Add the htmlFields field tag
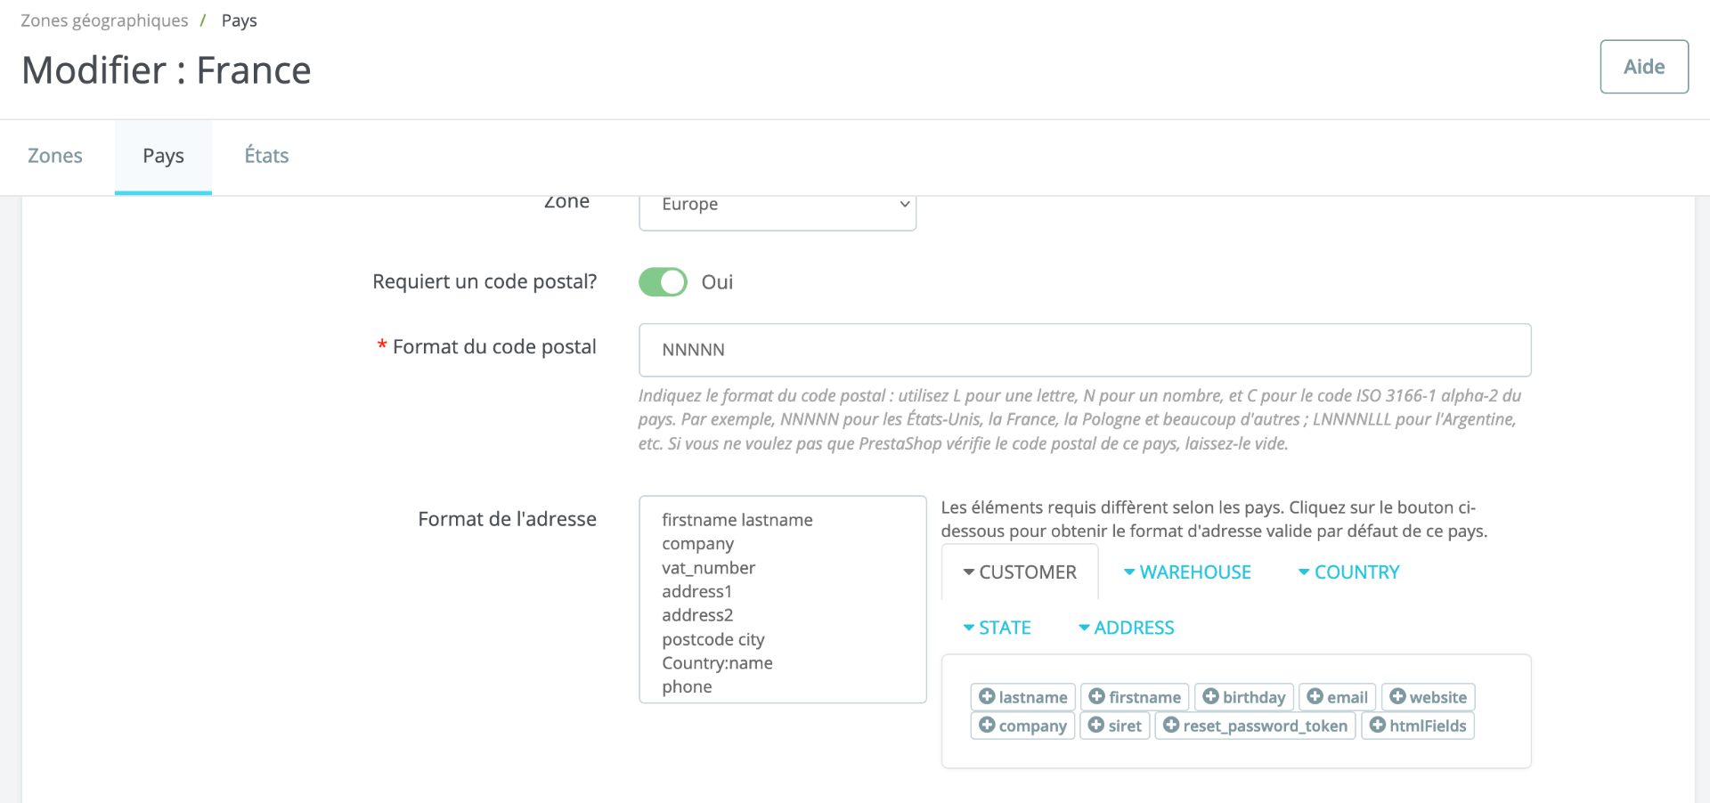 [1418, 726]
